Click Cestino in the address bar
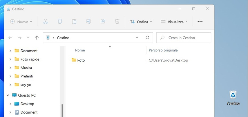Viewport: 248px width, 117px height. [x=63, y=38]
